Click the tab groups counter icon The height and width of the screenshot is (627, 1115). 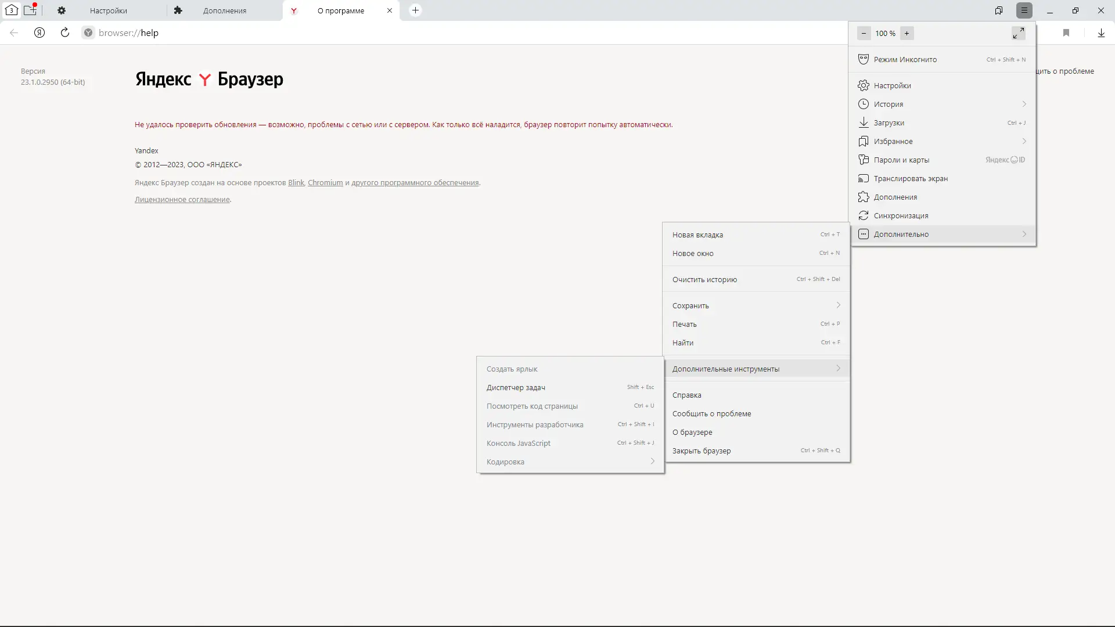click(x=12, y=10)
